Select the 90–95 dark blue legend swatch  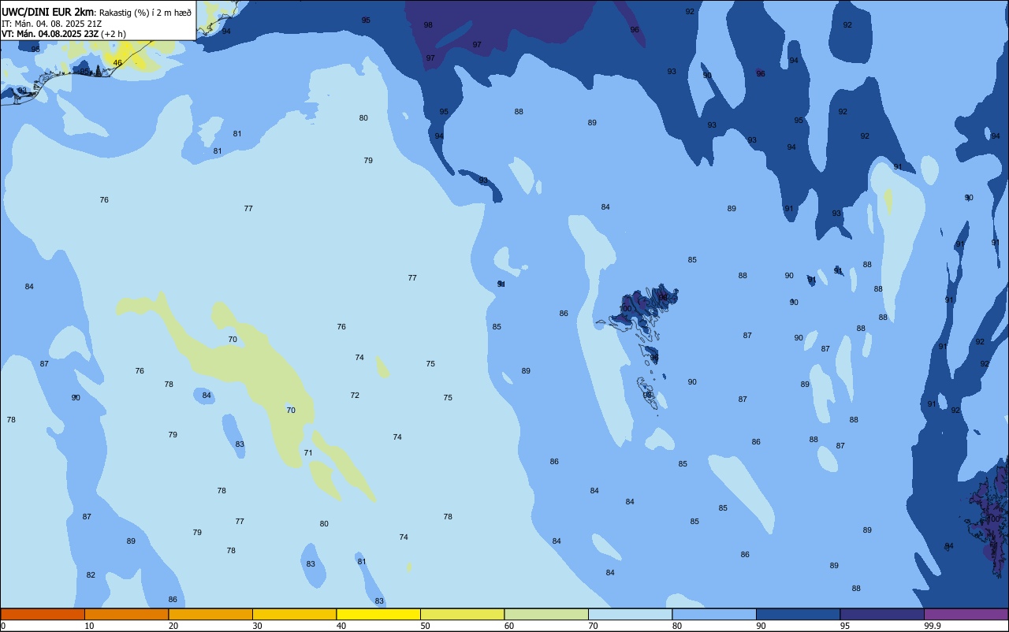tap(798, 614)
